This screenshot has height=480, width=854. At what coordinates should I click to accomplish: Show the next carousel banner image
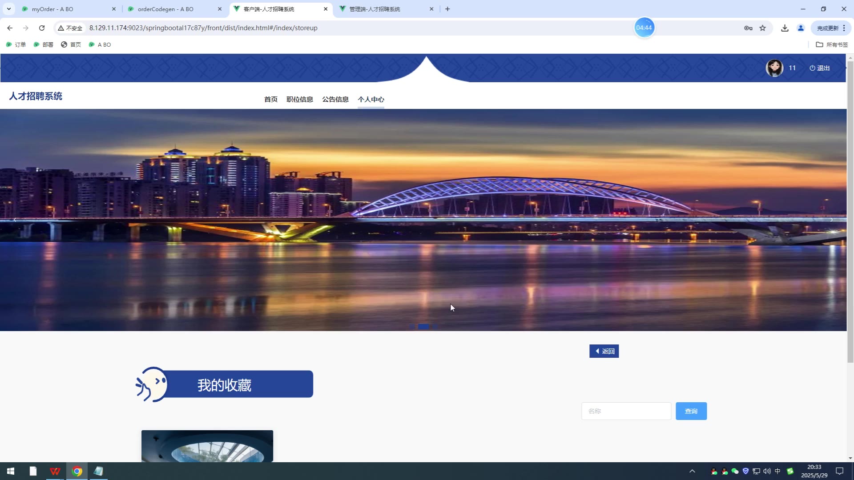(831, 220)
